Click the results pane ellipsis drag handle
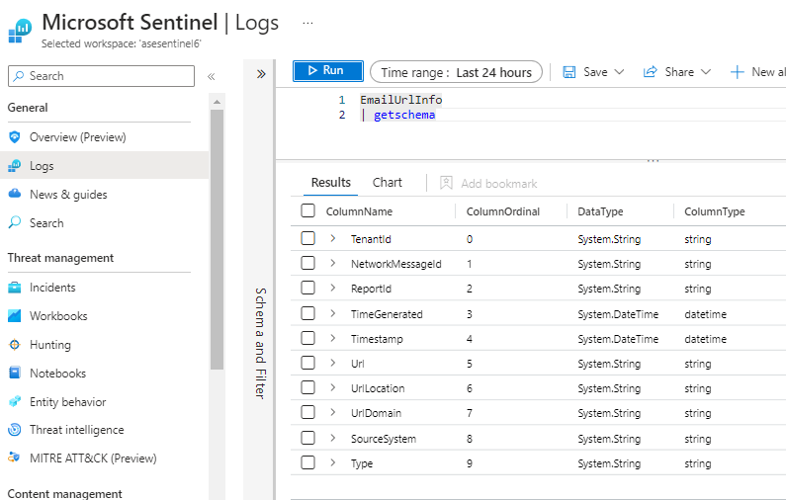The height and width of the screenshot is (500, 786). pos(653,161)
